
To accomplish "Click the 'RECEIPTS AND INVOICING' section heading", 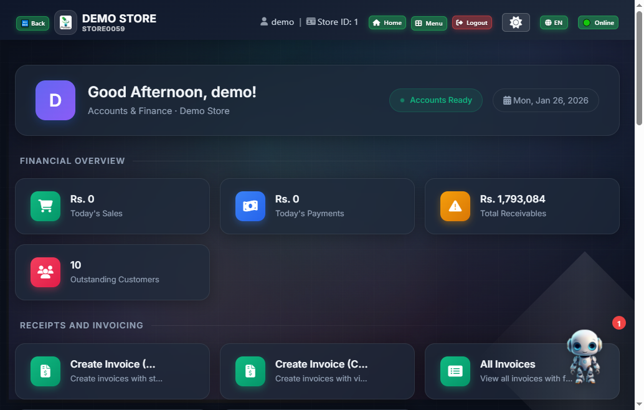I will pos(82,325).
